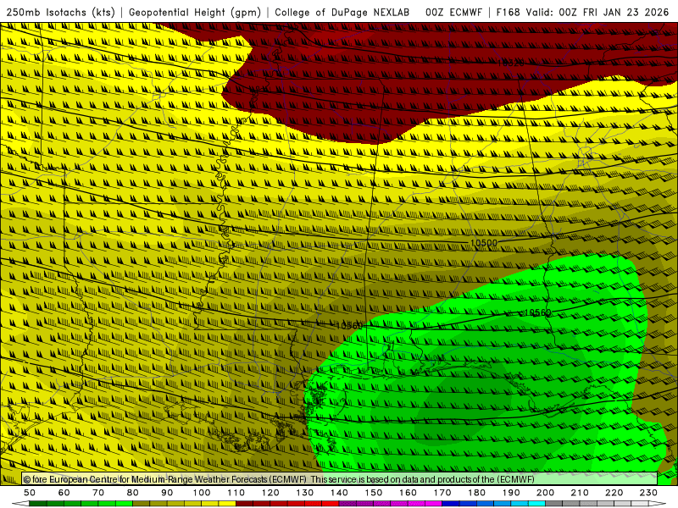
Task: Click the '250mb Isotachs (kts)' title text
Action: tap(60, 12)
